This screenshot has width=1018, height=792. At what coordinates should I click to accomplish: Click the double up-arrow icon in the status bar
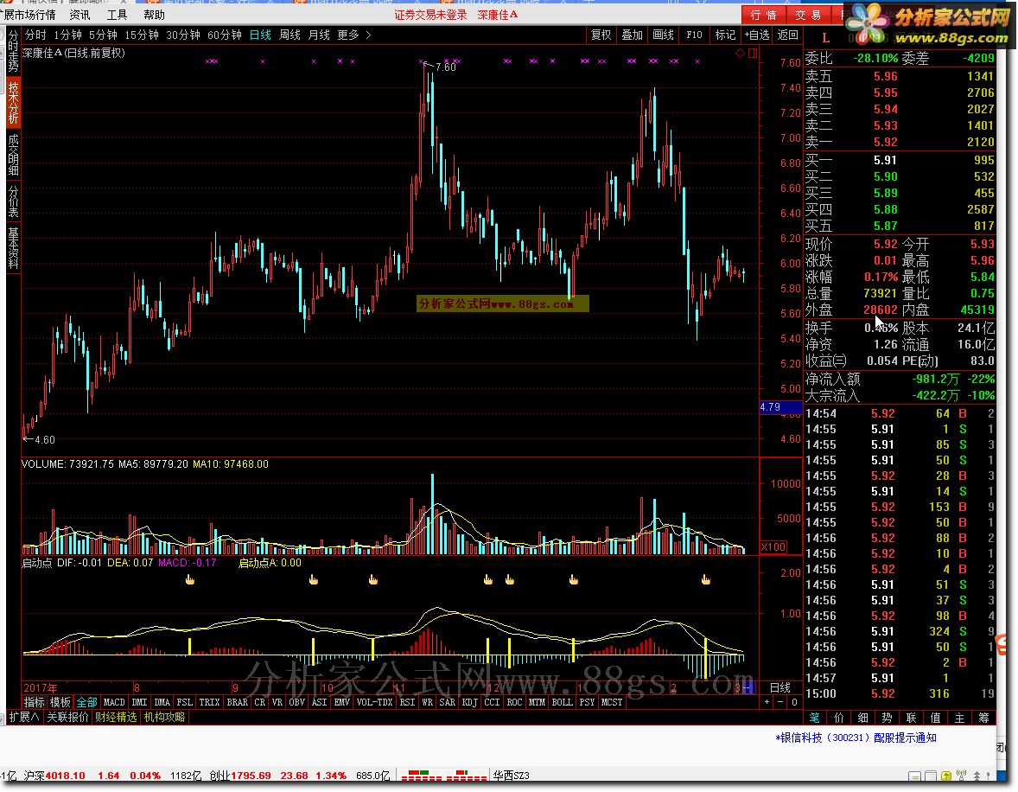tap(977, 776)
